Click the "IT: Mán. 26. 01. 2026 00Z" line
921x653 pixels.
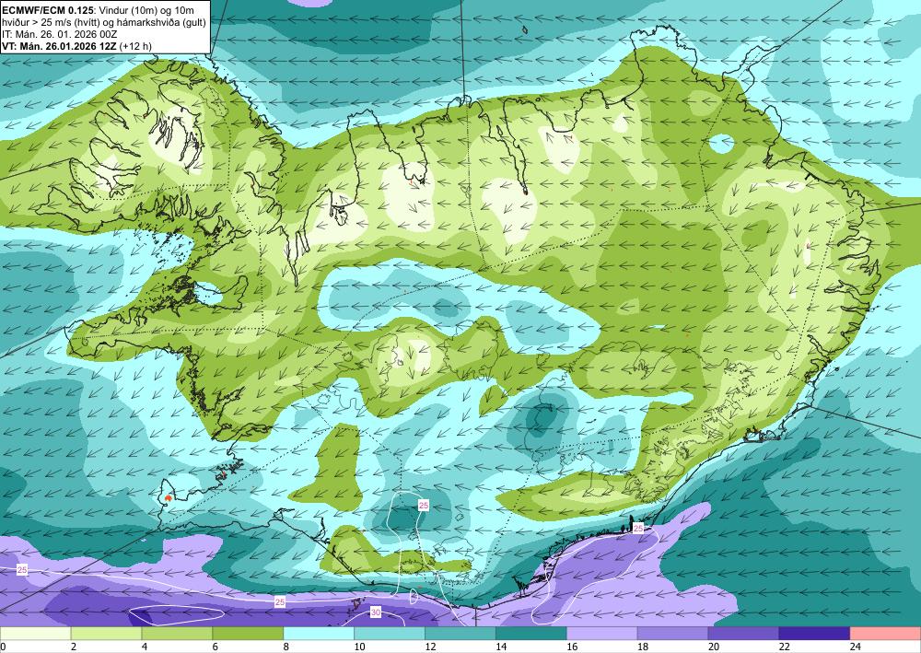pyautogui.click(x=59, y=34)
